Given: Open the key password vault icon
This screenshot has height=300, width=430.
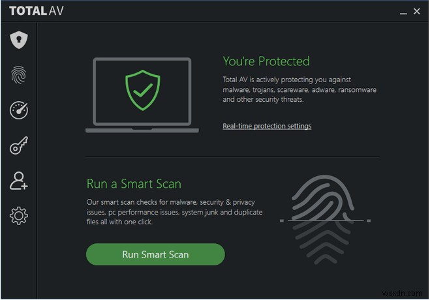Looking at the screenshot, I should pos(19,145).
